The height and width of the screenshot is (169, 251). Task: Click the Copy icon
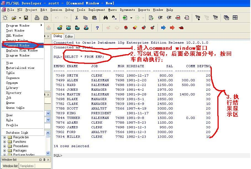click(x=85, y=18)
